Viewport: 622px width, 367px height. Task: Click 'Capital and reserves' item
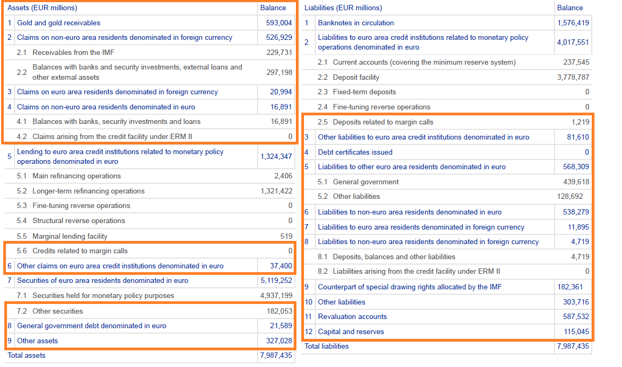click(351, 331)
